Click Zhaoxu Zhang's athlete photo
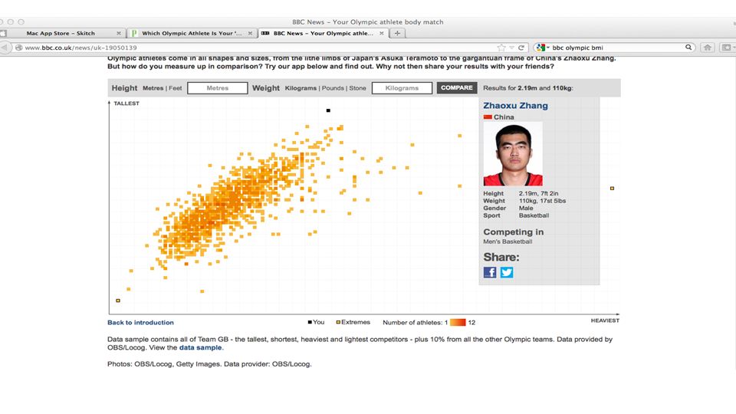The image size is (736, 414). click(513, 154)
